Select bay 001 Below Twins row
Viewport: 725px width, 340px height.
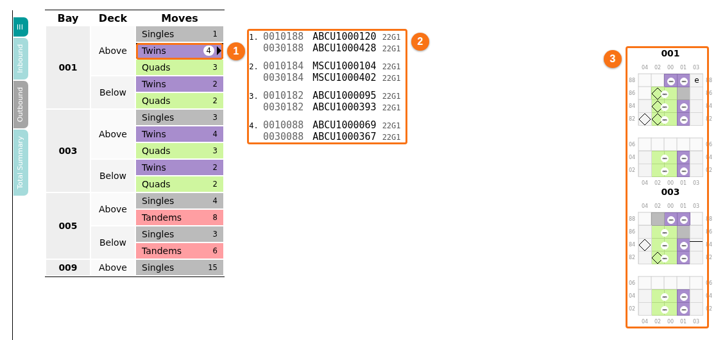click(x=180, y=84)
